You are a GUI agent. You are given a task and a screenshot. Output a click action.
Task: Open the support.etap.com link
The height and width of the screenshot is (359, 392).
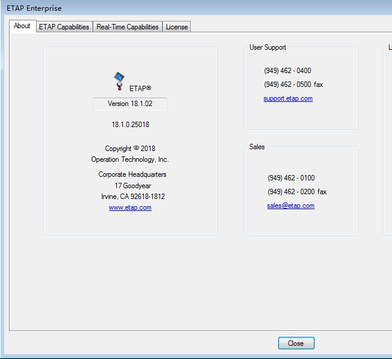pyautogui.click(x=288, y=98)
